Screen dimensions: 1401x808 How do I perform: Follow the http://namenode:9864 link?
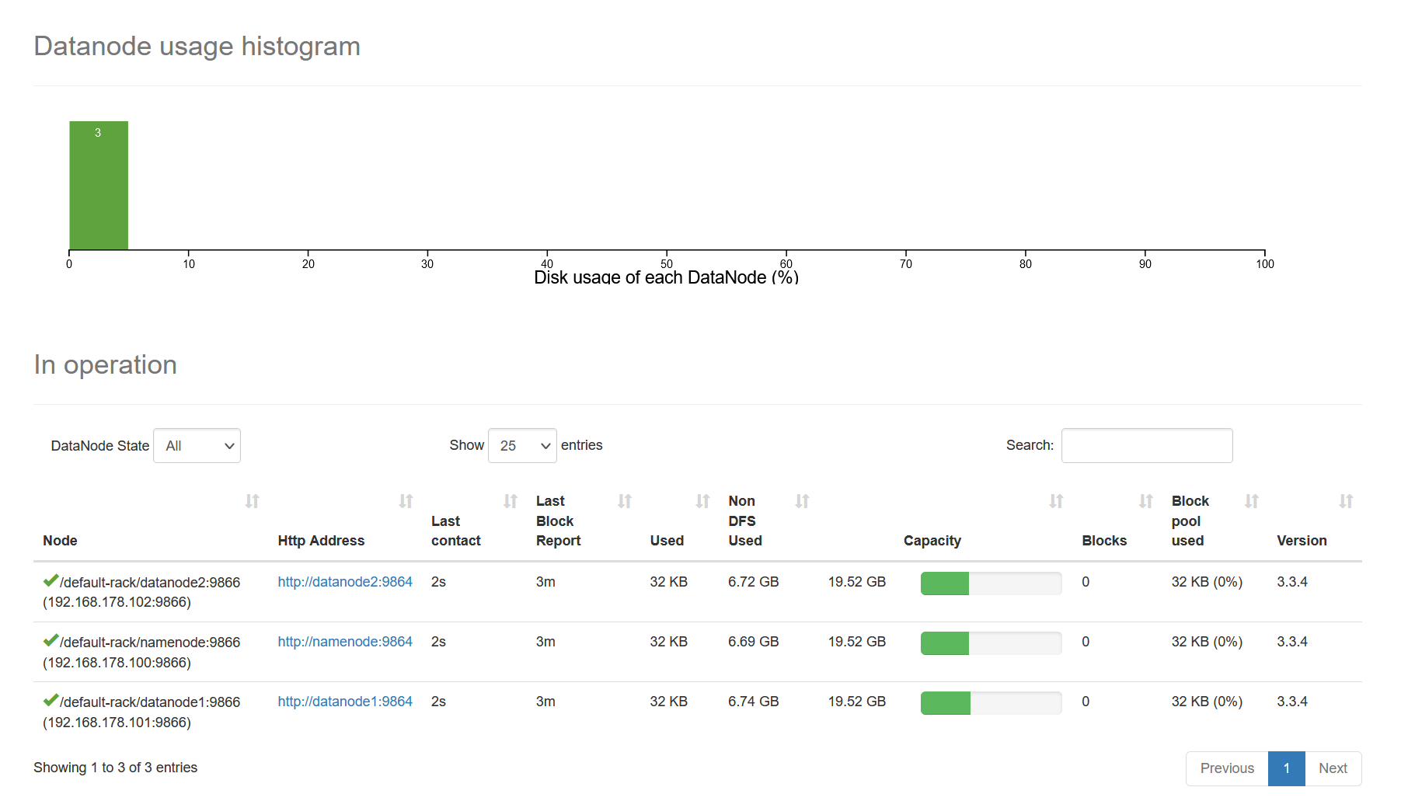point(345,642)
